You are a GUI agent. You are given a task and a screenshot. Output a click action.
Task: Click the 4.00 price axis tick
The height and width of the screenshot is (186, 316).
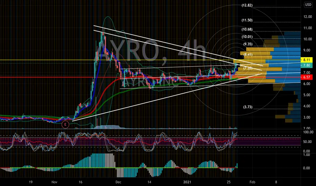pyautogui.click(x=307, y=106)
